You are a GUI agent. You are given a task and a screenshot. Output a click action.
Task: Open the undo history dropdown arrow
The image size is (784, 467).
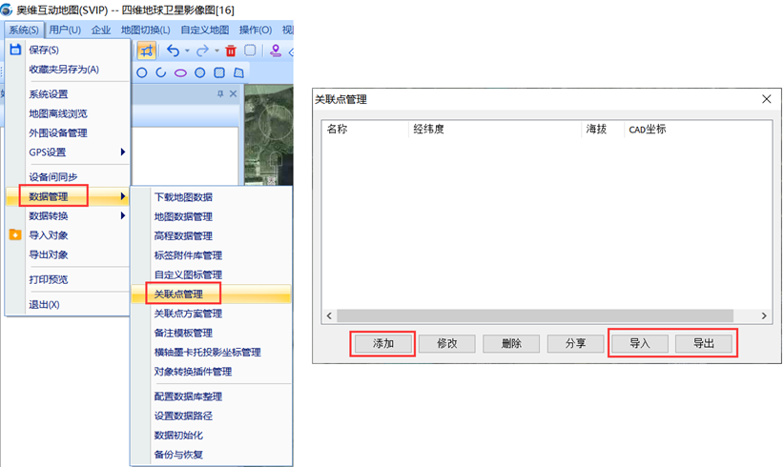(187, 51)
